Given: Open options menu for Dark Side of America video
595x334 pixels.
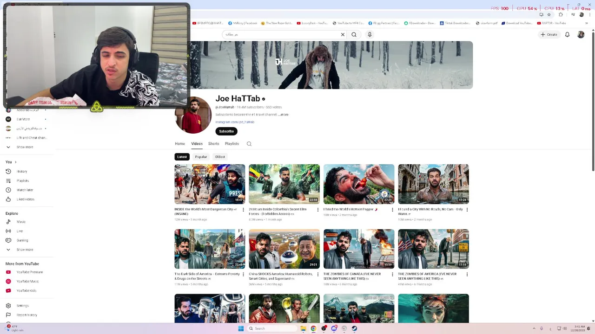Looking at the screenshot, I should [243, 274].
